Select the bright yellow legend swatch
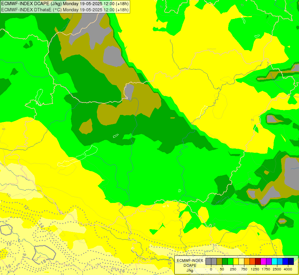 (236, 262)
